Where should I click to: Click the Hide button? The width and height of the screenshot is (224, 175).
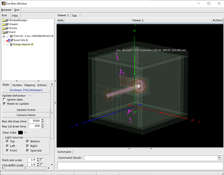61,20
